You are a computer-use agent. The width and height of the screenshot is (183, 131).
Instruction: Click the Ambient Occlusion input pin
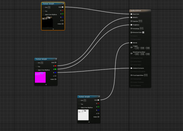131,68
